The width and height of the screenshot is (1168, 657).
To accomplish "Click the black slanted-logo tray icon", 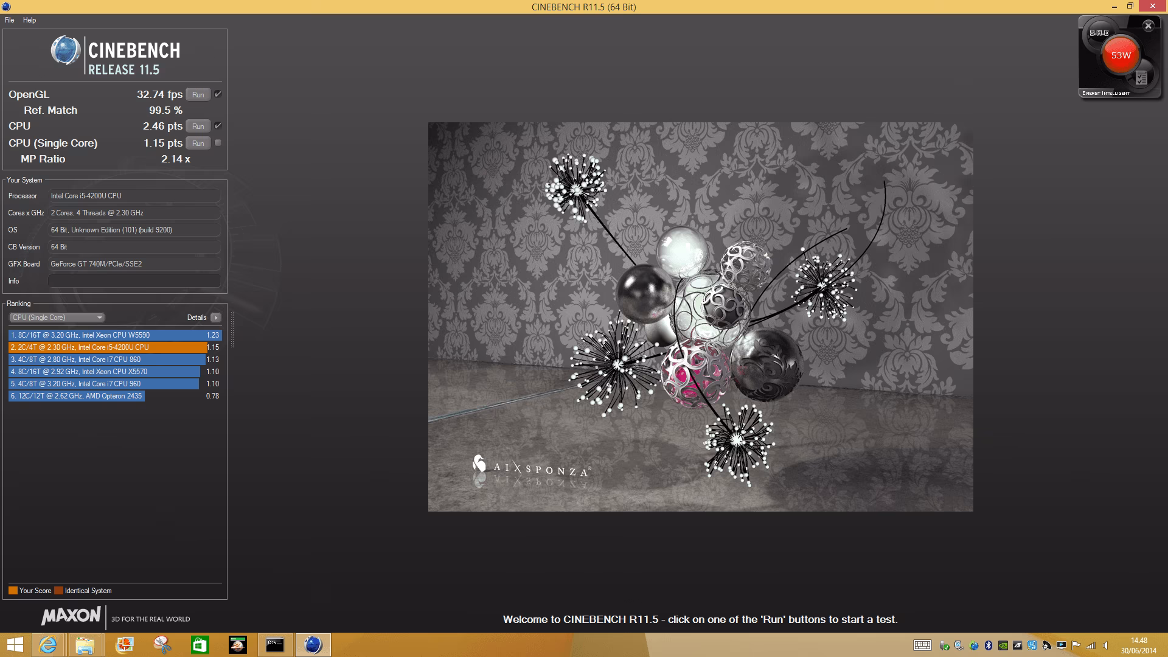I will click(1018, 645).
